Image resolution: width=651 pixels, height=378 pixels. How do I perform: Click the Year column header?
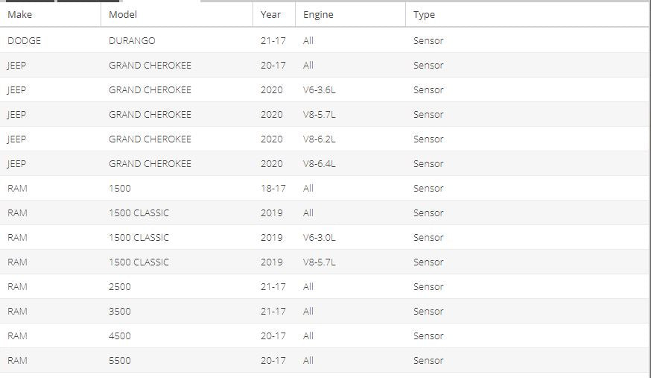pyautogui.click(x=271, y=14)
